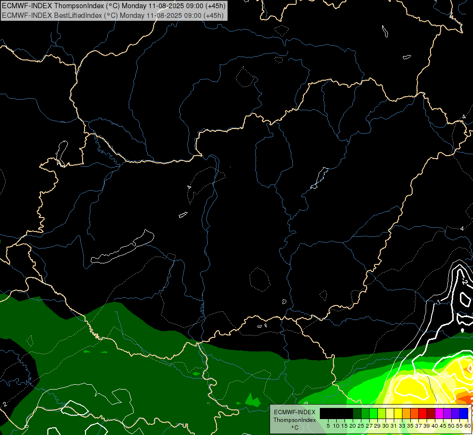Click legend scale value '27'
The height and width of the screenshot is (435, 473).
click(x=369, y=426)
